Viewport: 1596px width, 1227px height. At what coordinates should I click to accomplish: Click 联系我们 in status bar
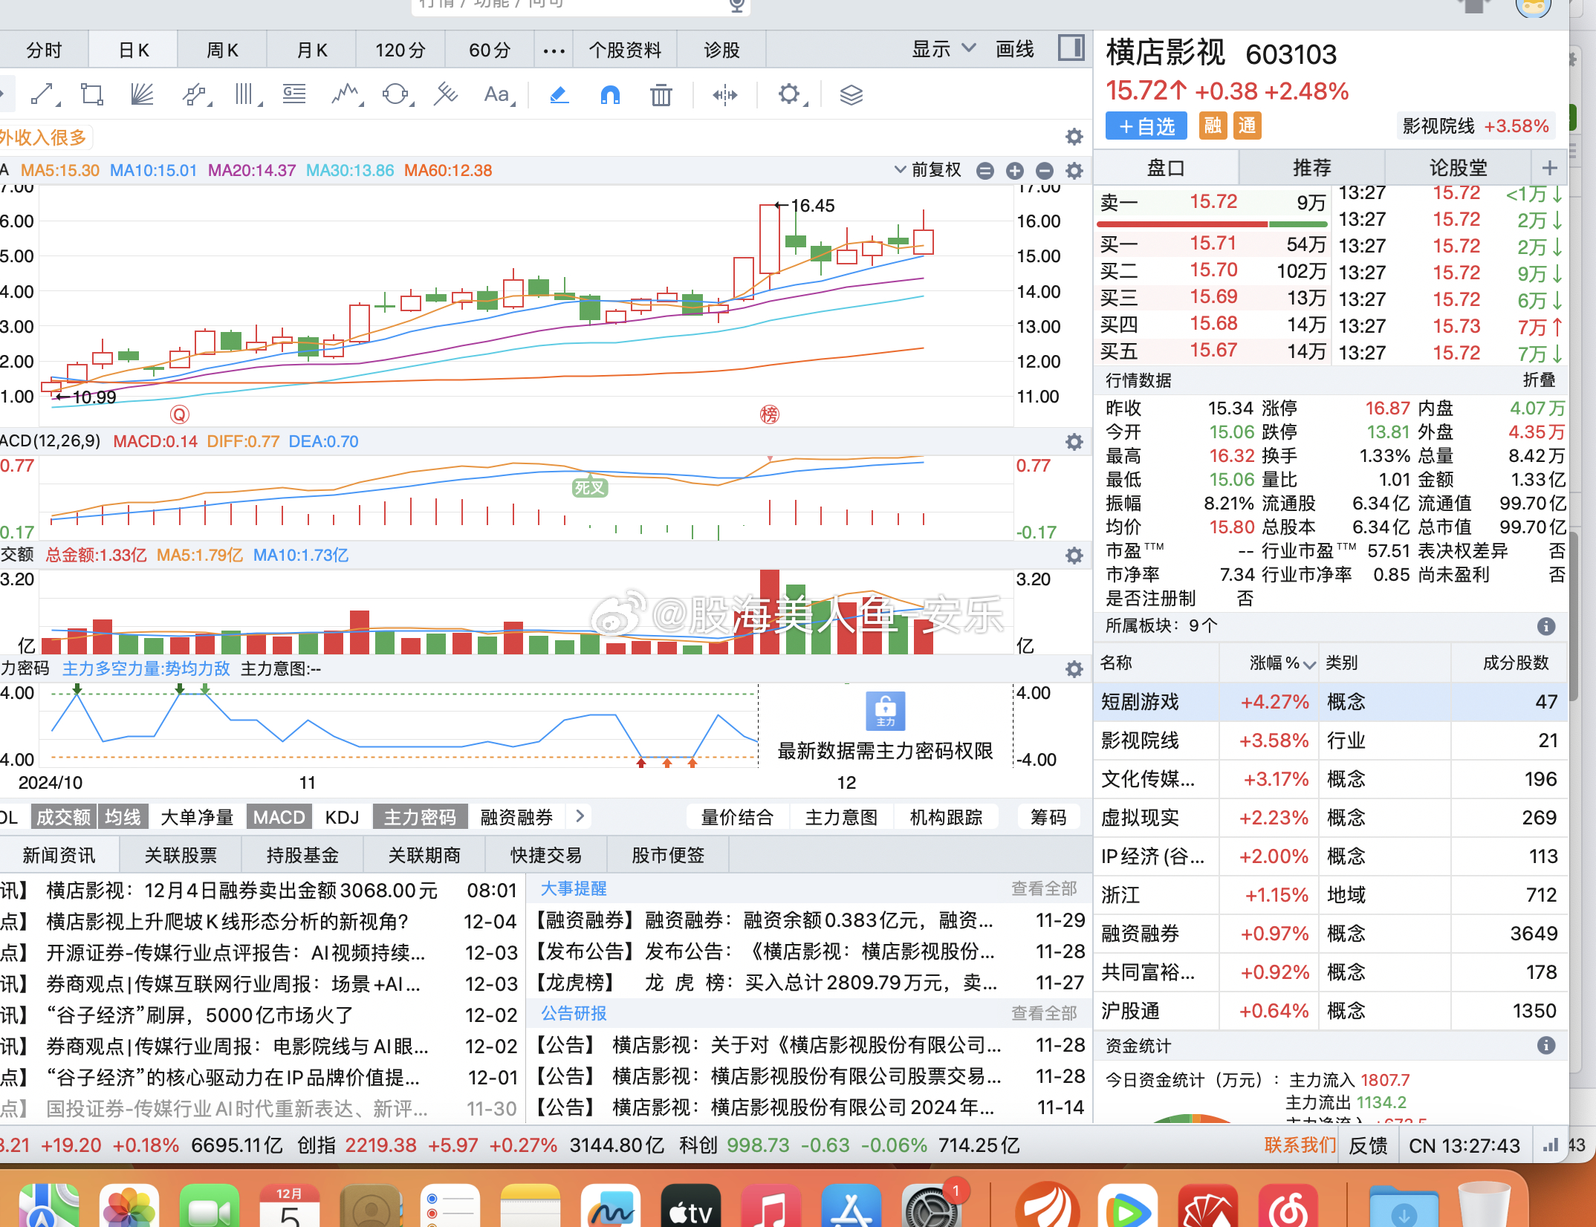click(x=1299, y=1145)
